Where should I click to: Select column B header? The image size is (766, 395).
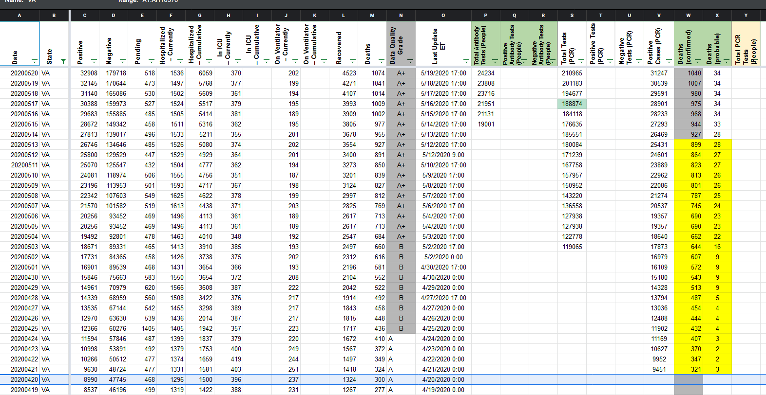54,16
